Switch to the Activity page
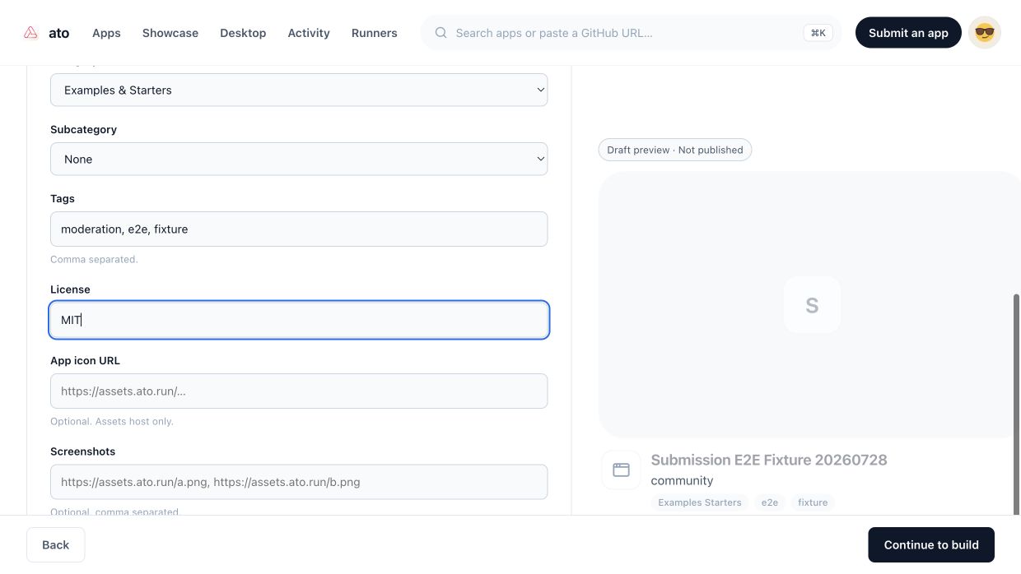 pos(309,33)
